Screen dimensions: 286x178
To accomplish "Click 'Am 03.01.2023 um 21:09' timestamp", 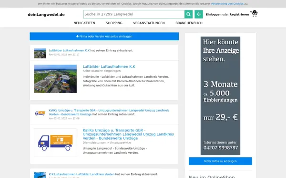I will 64,118.
